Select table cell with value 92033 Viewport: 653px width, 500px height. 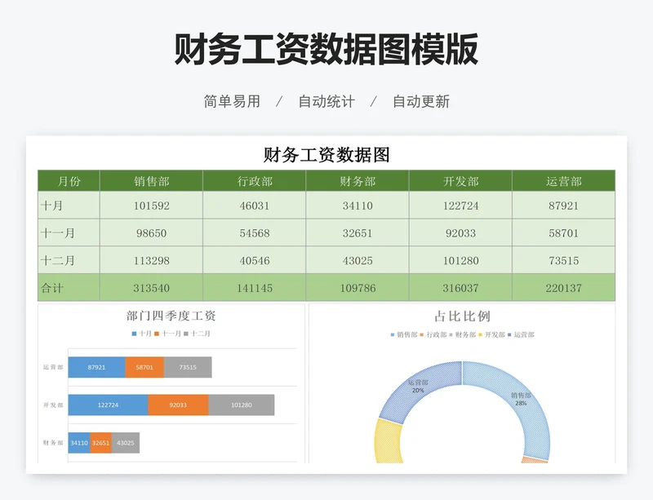(x=460, y=232)
